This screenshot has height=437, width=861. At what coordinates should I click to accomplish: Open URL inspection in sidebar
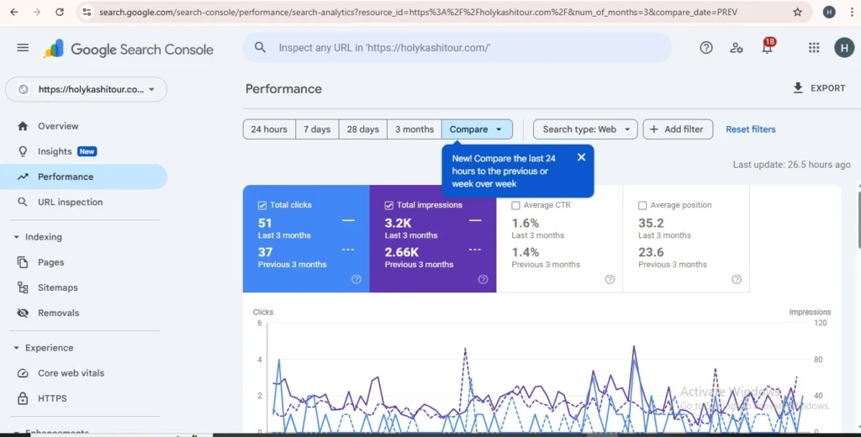[70, 203]
